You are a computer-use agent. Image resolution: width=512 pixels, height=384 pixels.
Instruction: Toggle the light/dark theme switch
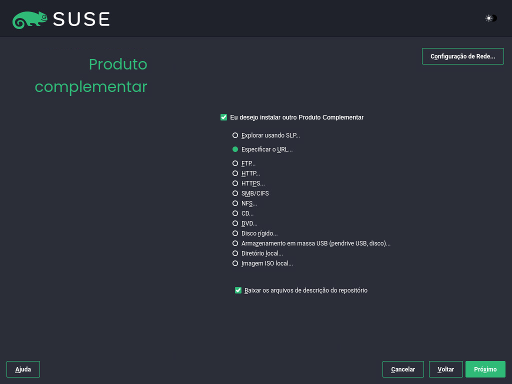point(491,18)
